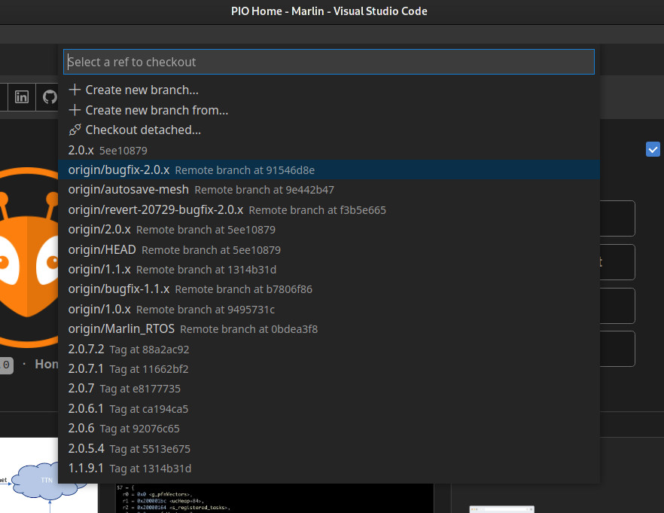Checkout tag 2.0.5.4
The image size is (664, 513).
point(329,449)
